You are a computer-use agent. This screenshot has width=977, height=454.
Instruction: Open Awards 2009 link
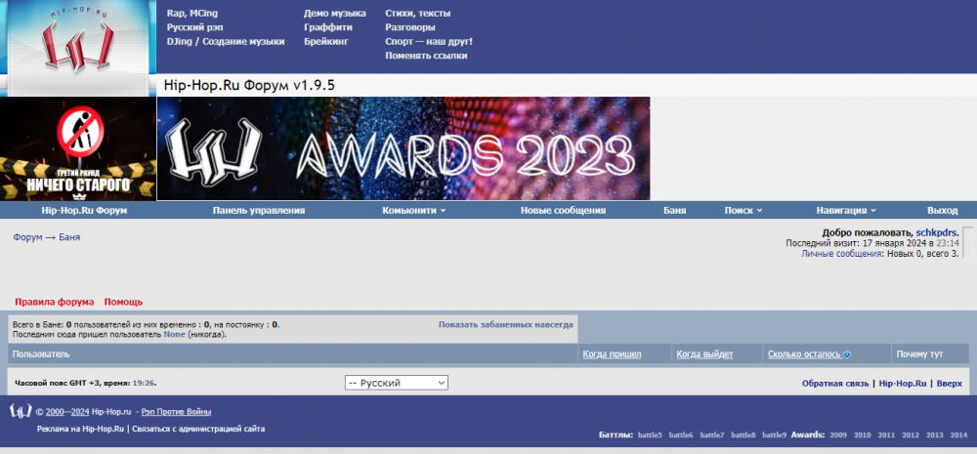click(x=838, y=434)
